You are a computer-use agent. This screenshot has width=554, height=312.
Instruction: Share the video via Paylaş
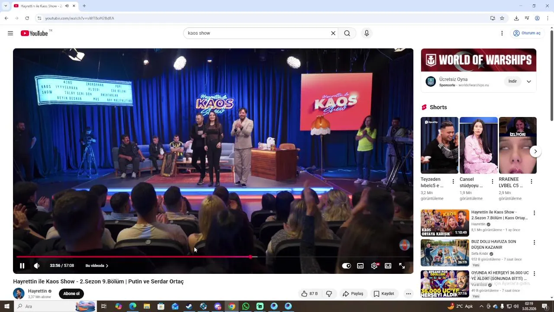353,294
